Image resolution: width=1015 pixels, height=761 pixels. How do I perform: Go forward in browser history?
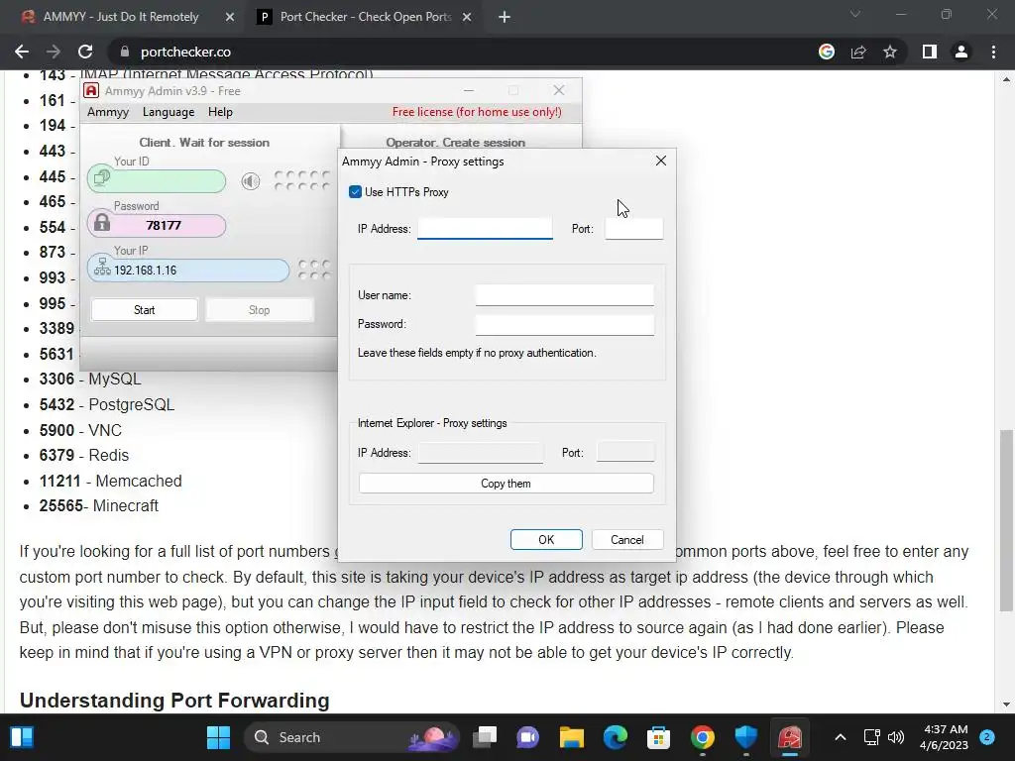pyautogui.click(x=54, y=52)
